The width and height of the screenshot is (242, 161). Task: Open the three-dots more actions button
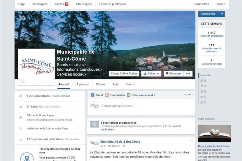pyautogui.click(x=188, y=74)
